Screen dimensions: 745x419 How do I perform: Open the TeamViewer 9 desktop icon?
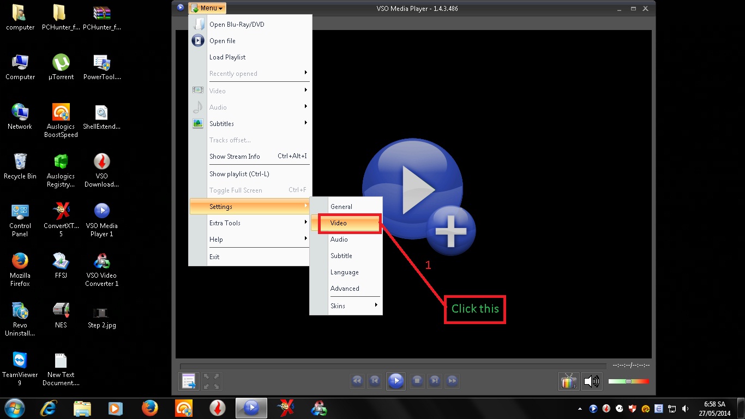[20, 368]
